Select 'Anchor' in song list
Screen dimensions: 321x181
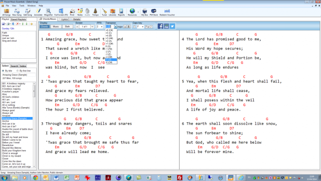click(x=6, y=121)
